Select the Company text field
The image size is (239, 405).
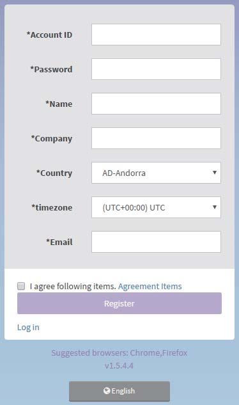[x=156, y=138]
